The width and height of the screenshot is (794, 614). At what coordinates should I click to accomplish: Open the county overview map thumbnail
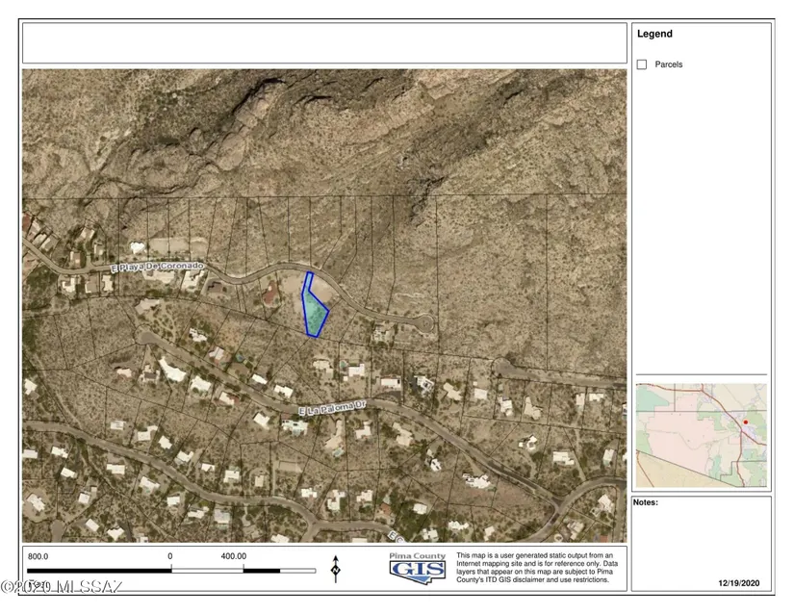(x=701, y=435)
